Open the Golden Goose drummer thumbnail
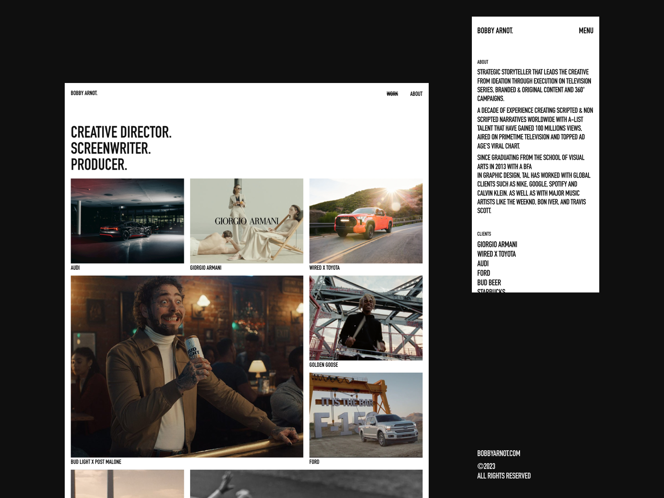 point(366,318)
